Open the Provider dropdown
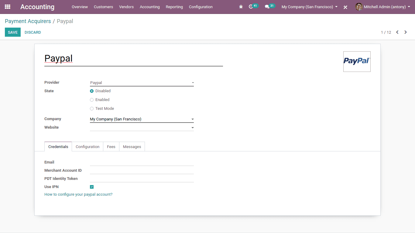 point(142,83)
